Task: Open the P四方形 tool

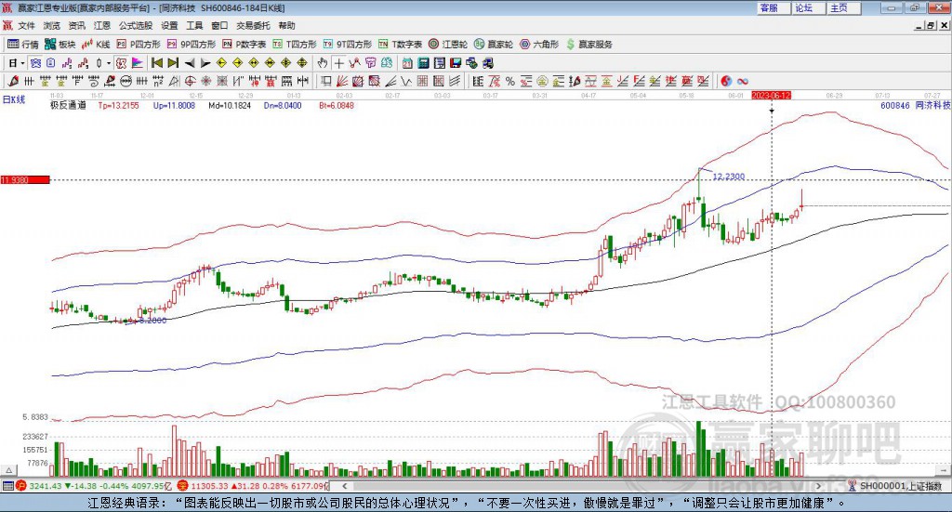Action: coord(139,45)
